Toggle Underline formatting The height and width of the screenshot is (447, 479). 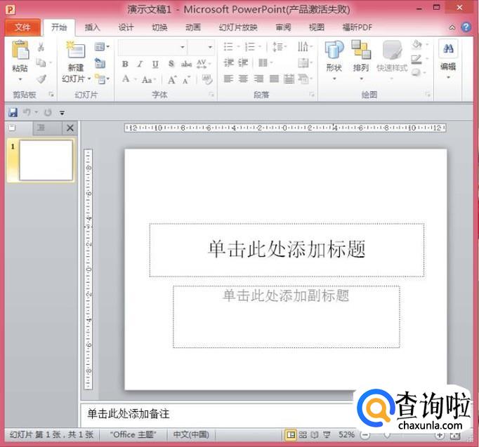(x=155, y=64)
